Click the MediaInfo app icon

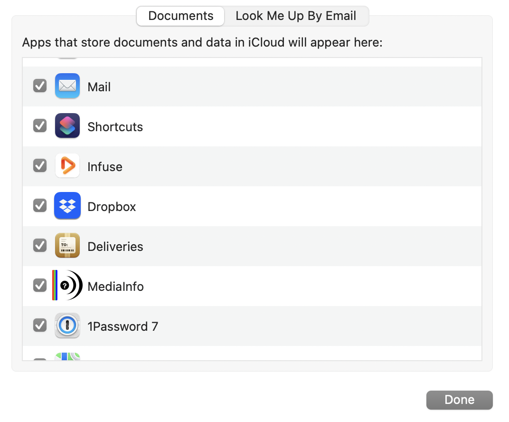click(67, 286)
